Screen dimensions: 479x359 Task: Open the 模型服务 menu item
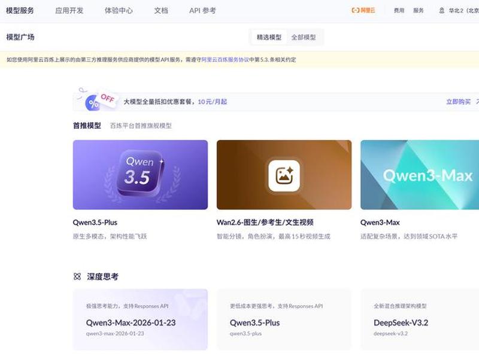tap(20, 10)
